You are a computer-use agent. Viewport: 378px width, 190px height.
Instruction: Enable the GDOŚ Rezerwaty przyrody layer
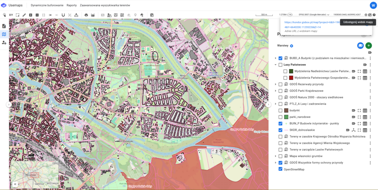click(x=280, y=84)
